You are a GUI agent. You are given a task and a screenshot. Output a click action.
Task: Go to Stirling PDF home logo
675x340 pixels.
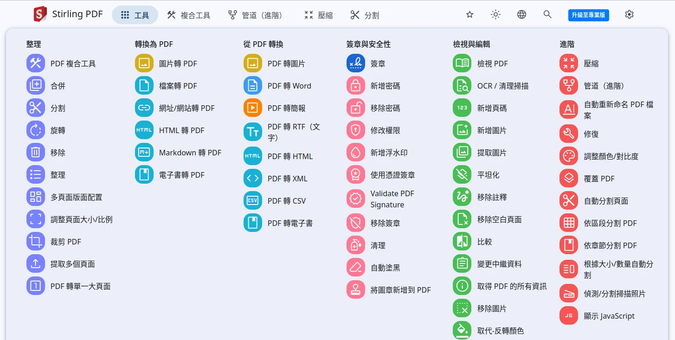(69, 14)
